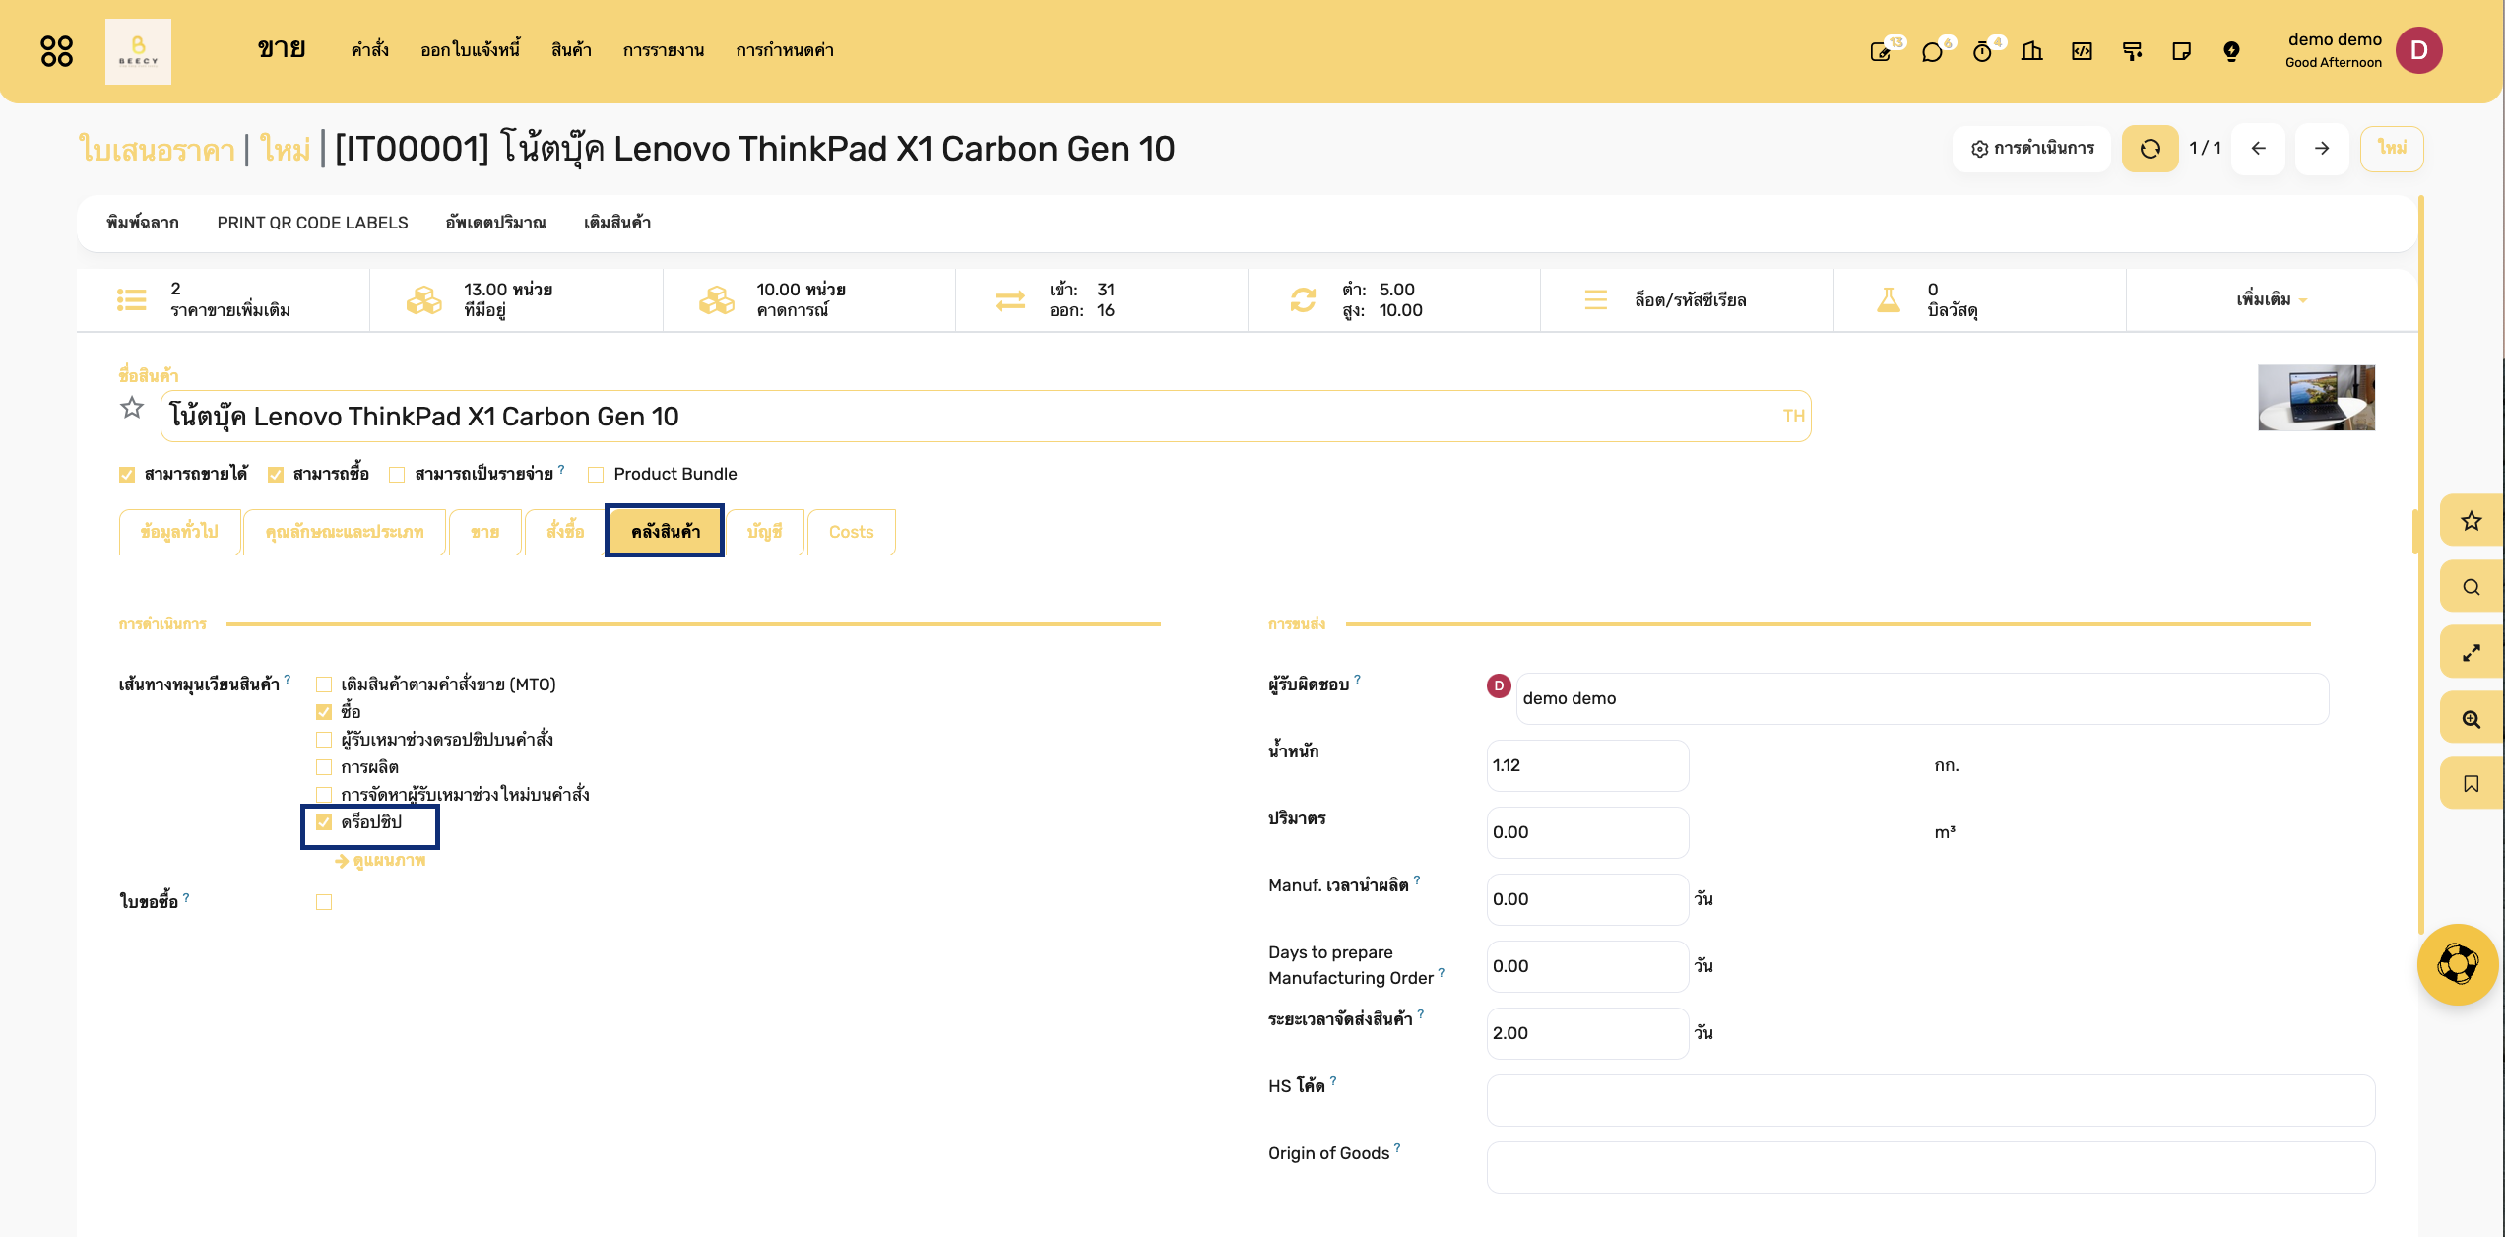2505x1237 pixels.
Task: Click the เติมสินค้า button
Action: point(616,223)
